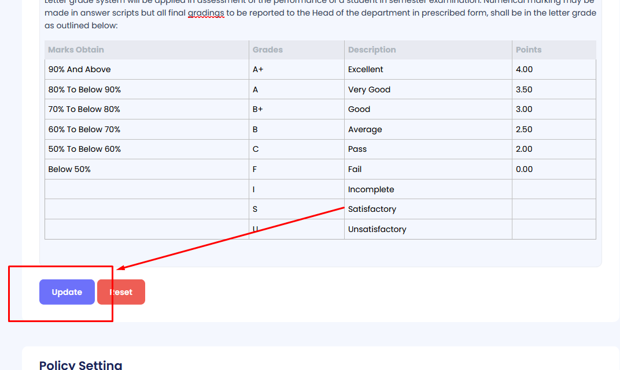The height and width of the screenshot is (370, 620).
Task: Click the Marks Obtain column header
Action: (x=76, y=50)
